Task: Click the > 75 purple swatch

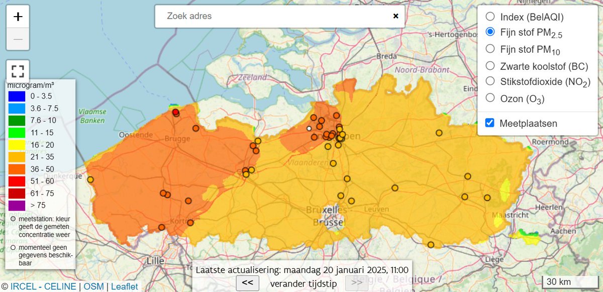Action: pos(16,206)
